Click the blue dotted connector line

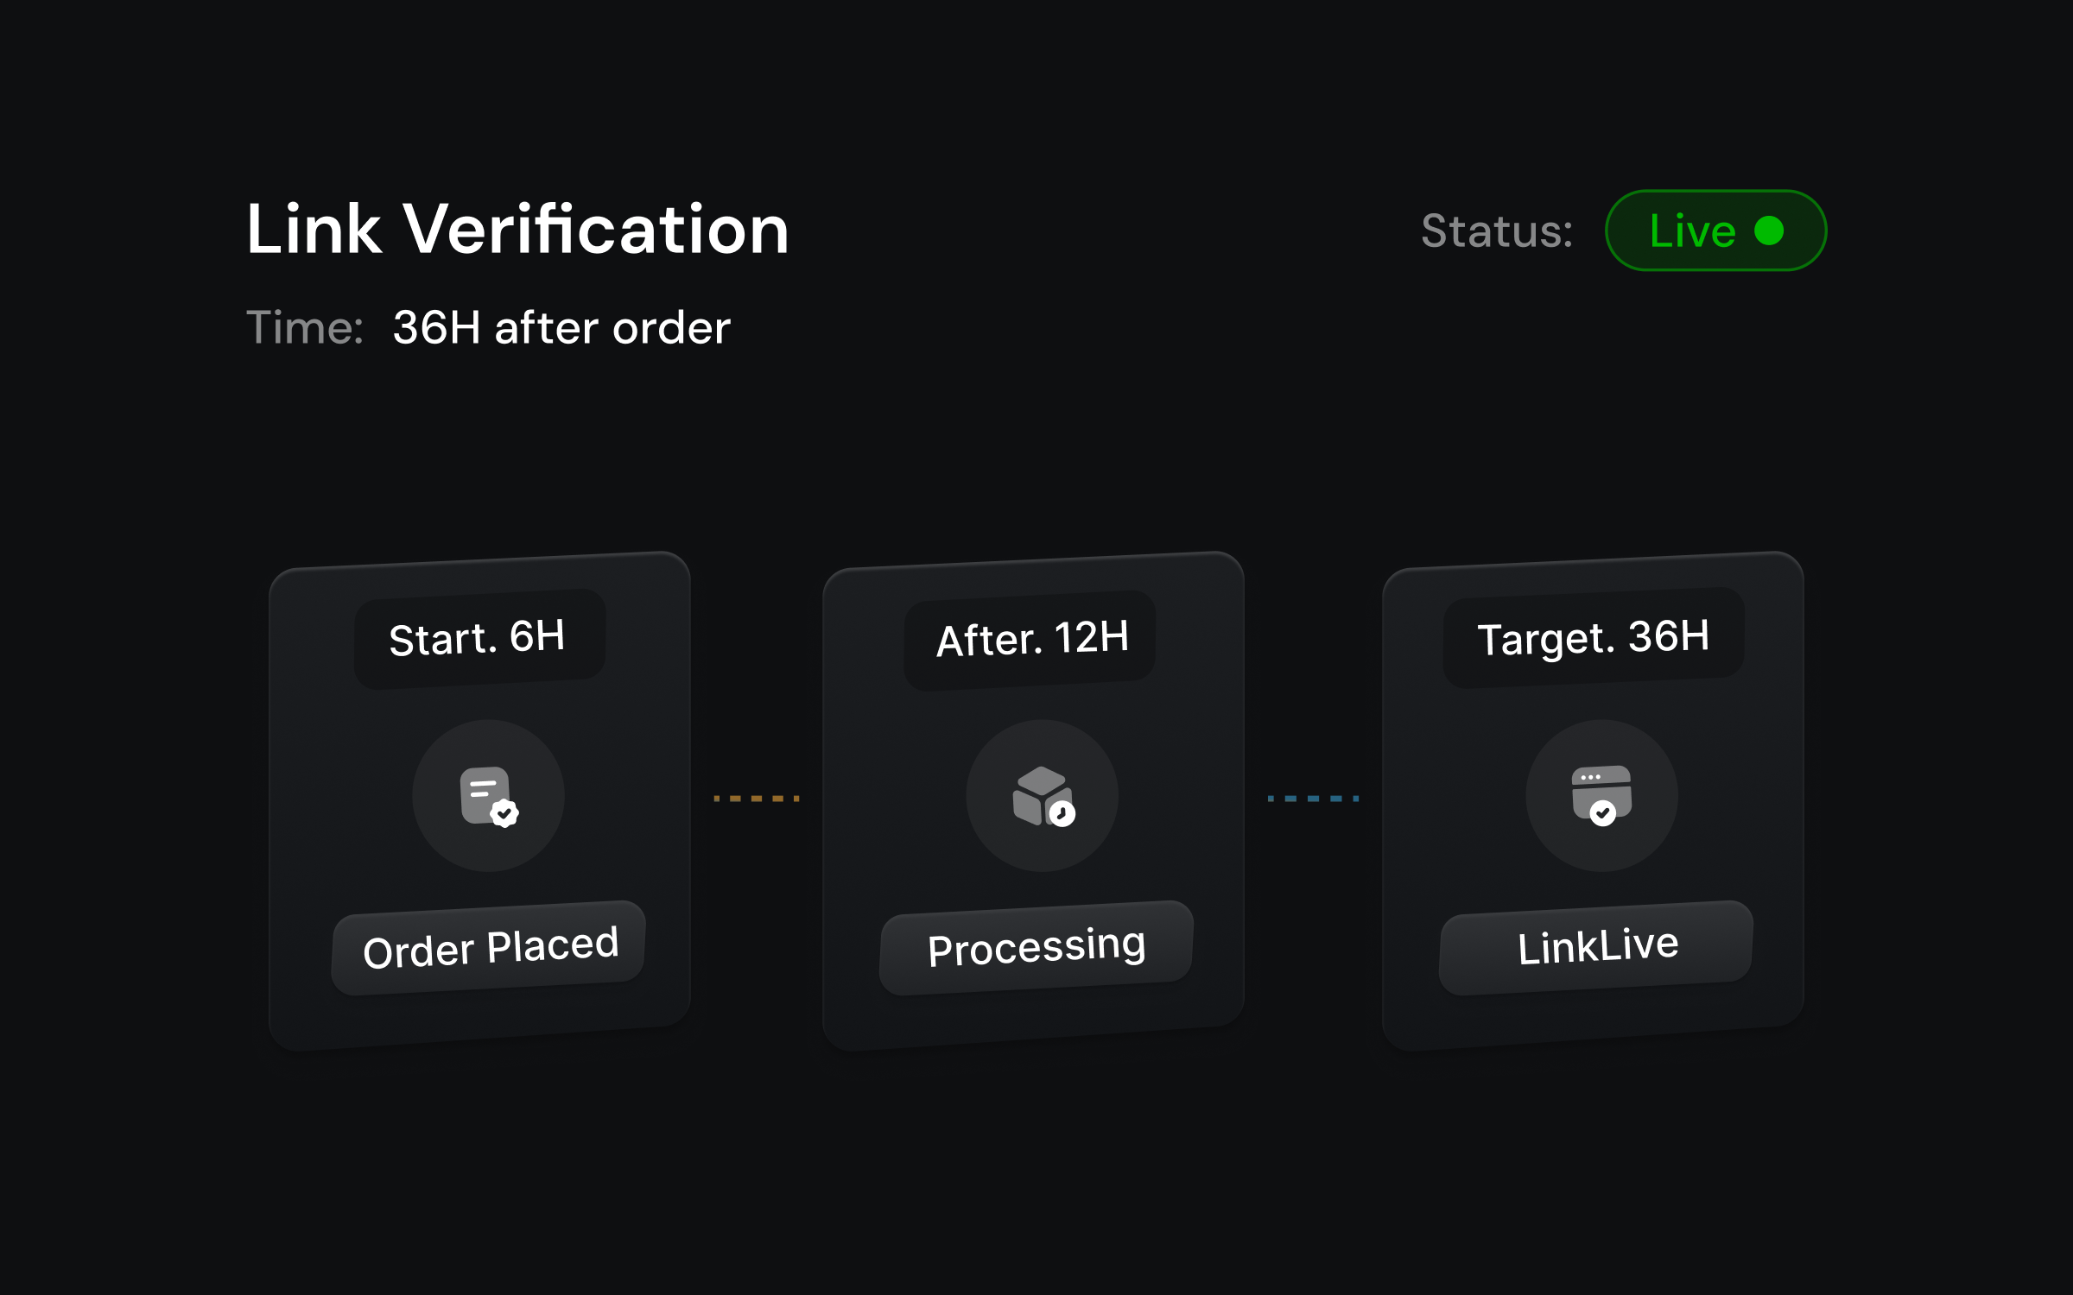coord(1313,799)
